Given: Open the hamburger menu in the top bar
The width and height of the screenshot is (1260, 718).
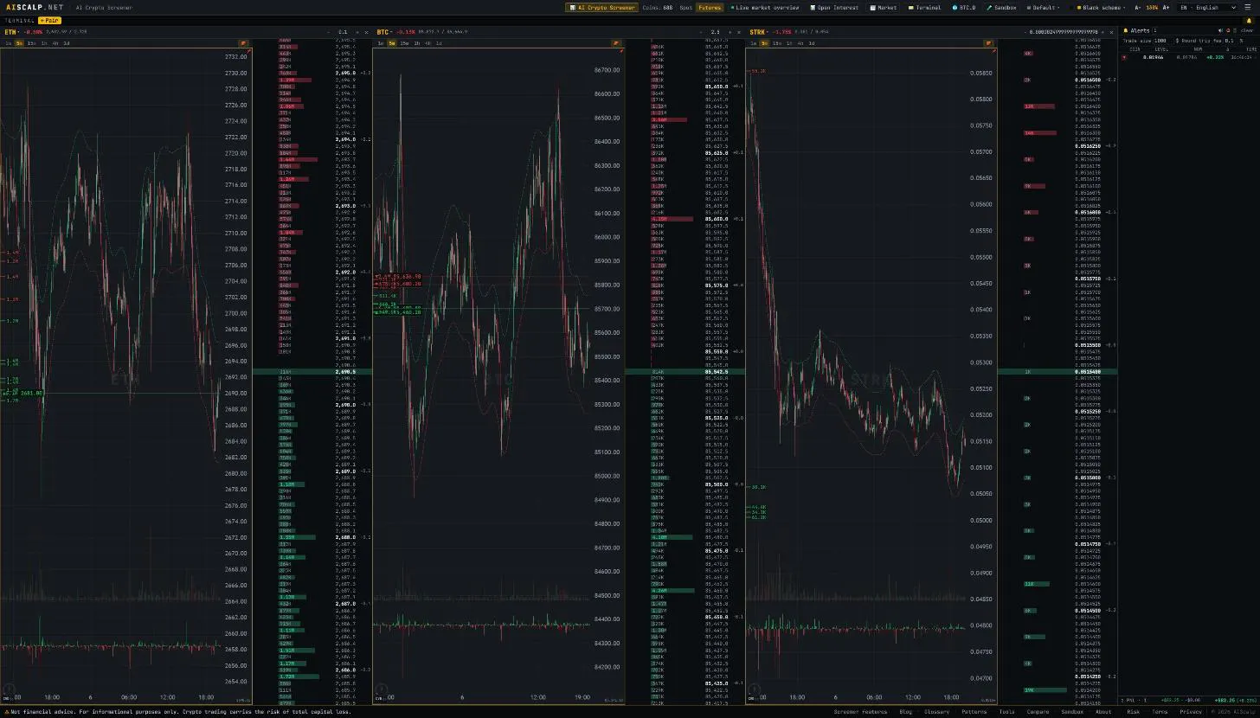Looking at the screenshot, I should [x=1248, y=7].
